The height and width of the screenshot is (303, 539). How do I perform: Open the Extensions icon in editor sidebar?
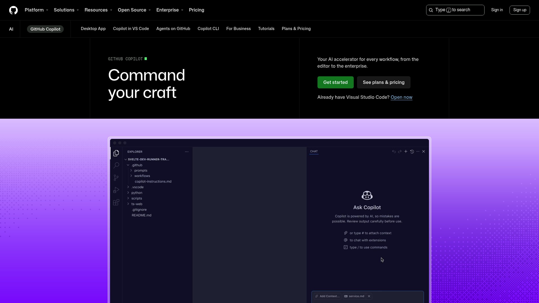coord(116,202)
